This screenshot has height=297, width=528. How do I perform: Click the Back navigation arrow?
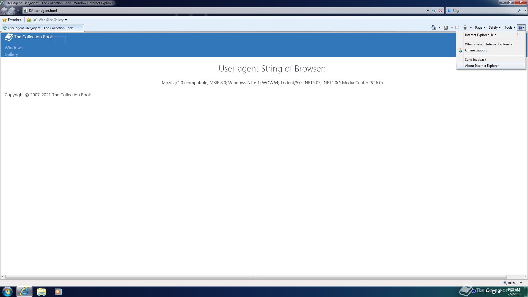pos(4,10)
